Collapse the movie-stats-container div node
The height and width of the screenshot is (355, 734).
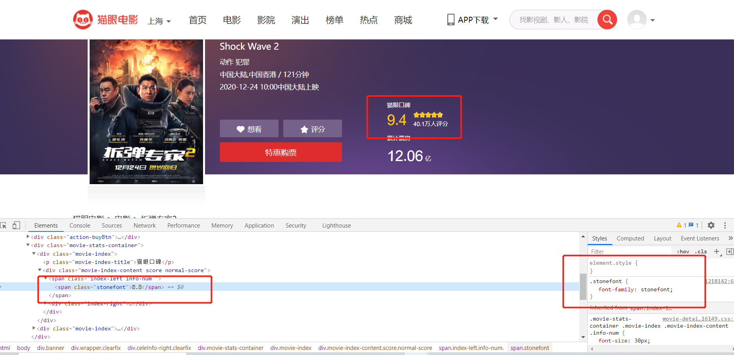point(28,245)
